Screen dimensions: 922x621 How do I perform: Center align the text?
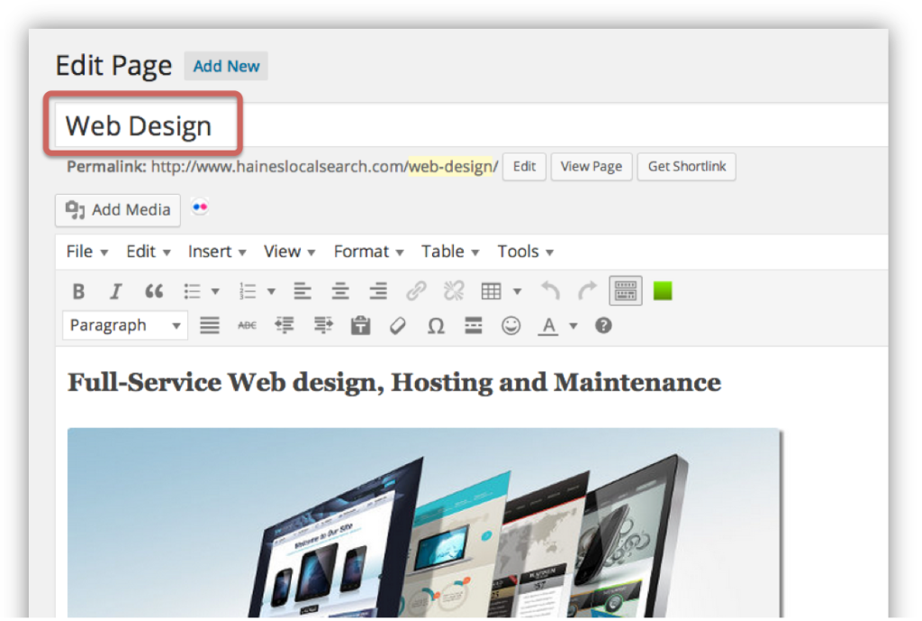point(339,291)
